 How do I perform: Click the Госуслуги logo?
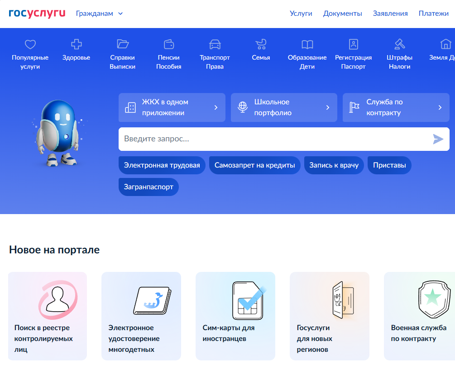pos(36,13)
